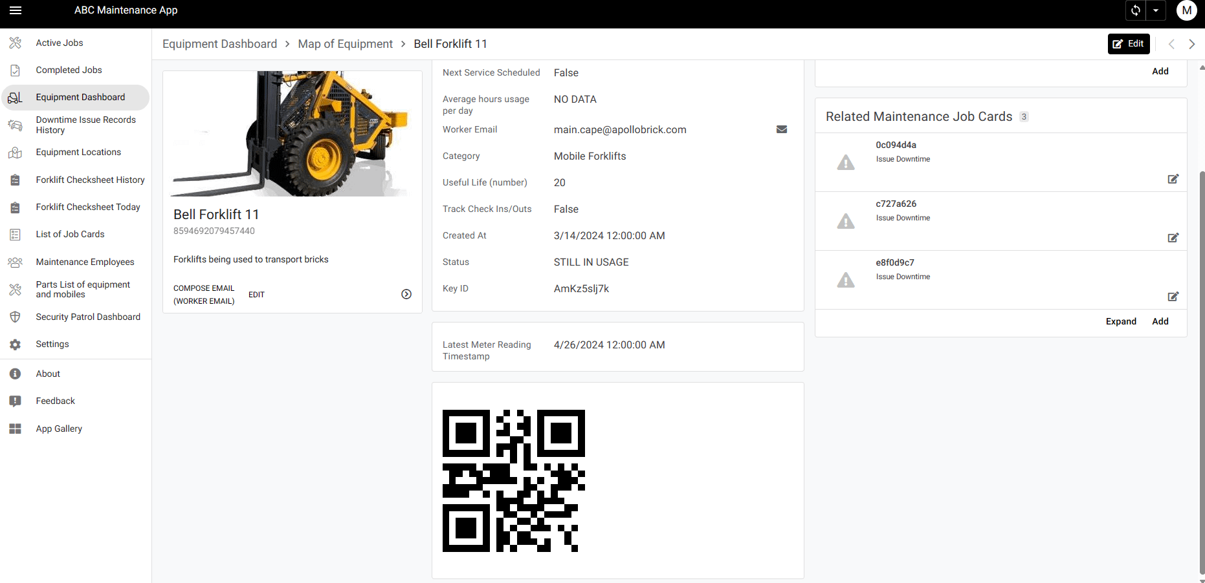Image resolution: width=1205 pixels, height=583 pixels.
Task: Open the hamburger navigation menu
Action: pyautogui.click(x=16, y=10)
